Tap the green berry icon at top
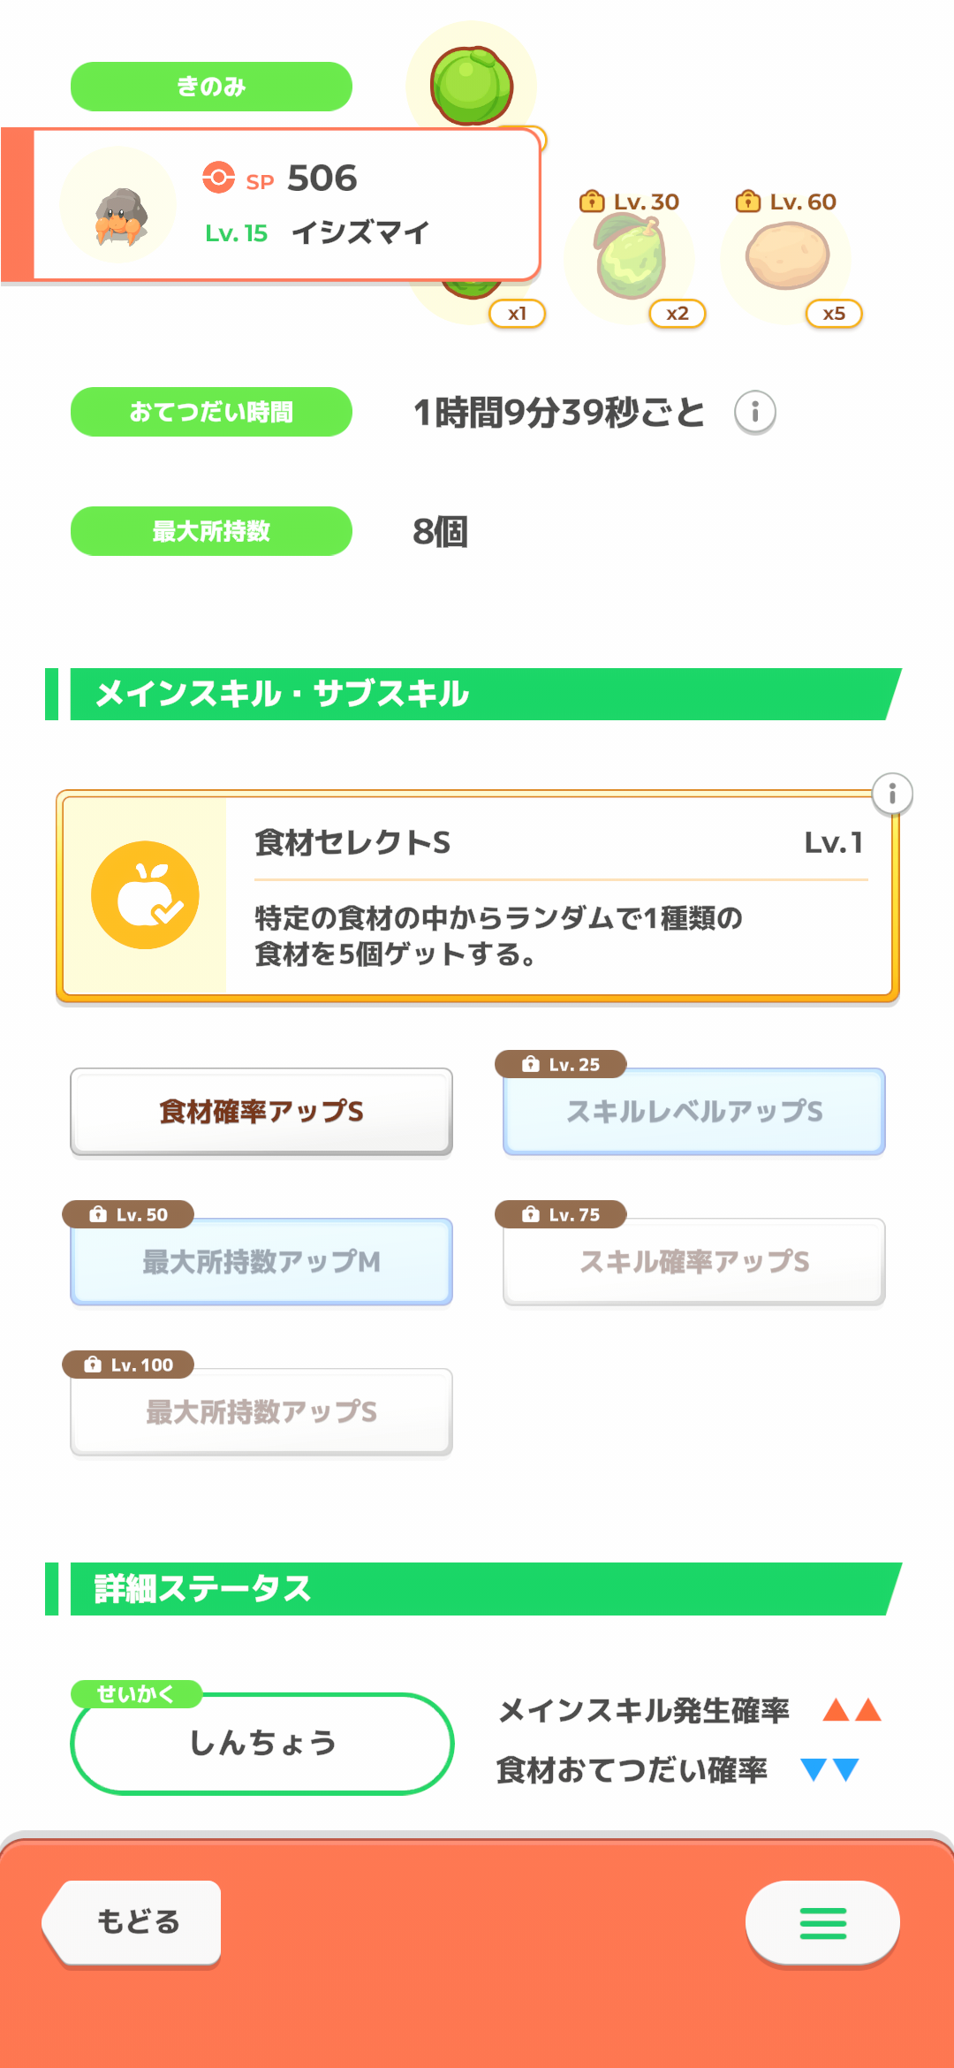The width and height of the screenshot is (954, 2068). (x=472, y=85)
